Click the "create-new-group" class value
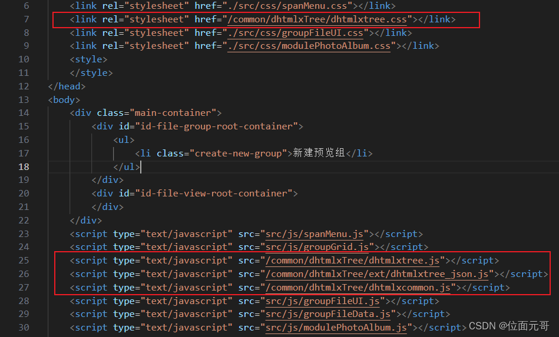 pos(238,154)
